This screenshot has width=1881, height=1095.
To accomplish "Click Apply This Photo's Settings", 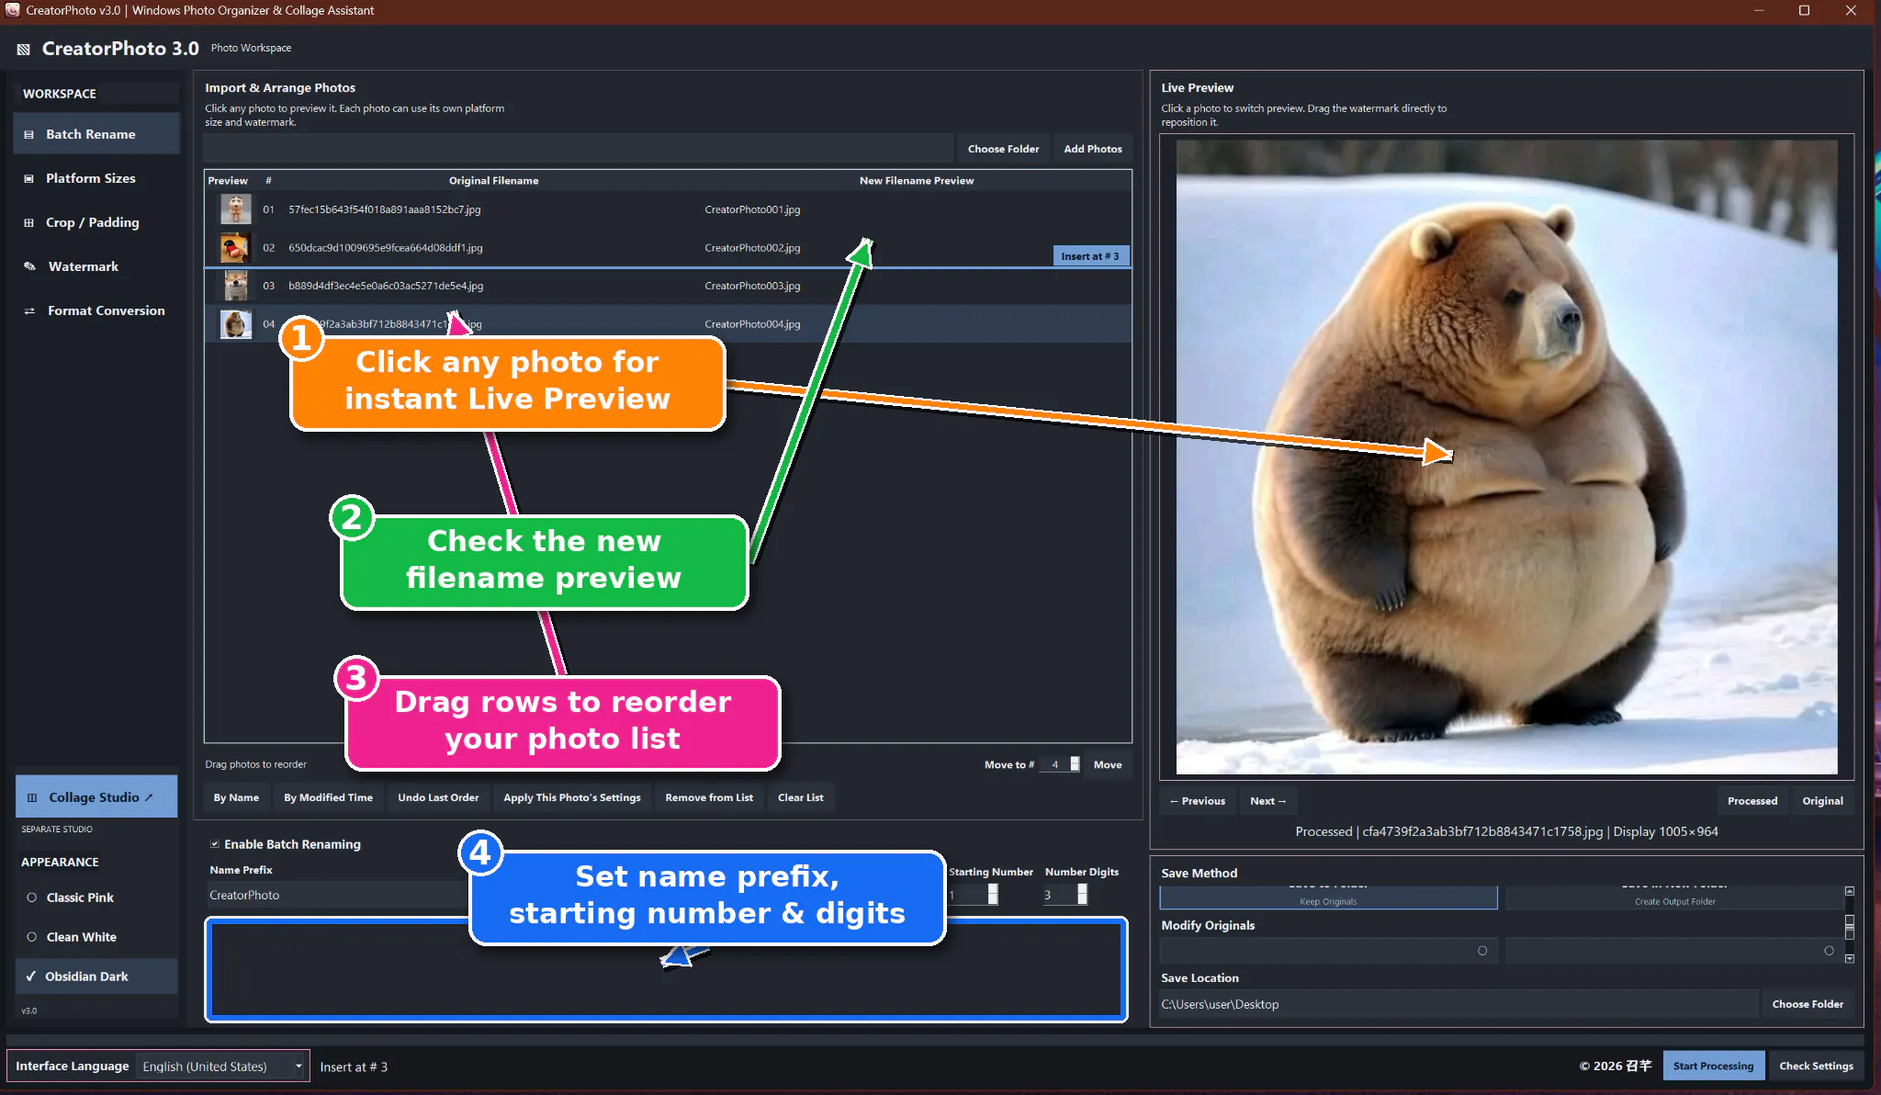I will click(x=571, y=797).
